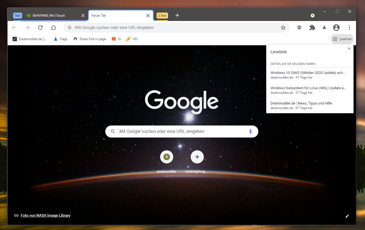The image size is (365, 230).
Task: Open the Extensions puzzle piece menu
Action: pos(312,28)
